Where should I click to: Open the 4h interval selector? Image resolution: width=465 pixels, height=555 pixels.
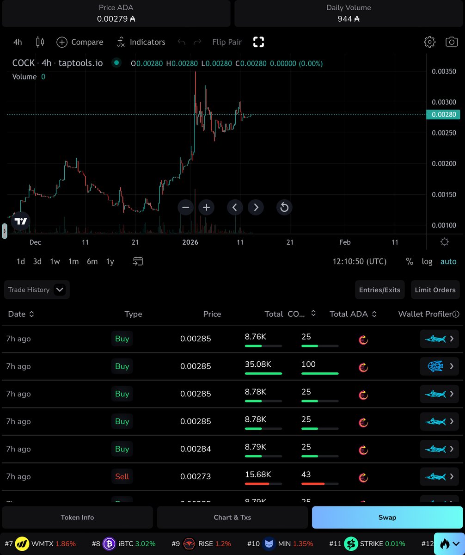(x=18, y=42)
